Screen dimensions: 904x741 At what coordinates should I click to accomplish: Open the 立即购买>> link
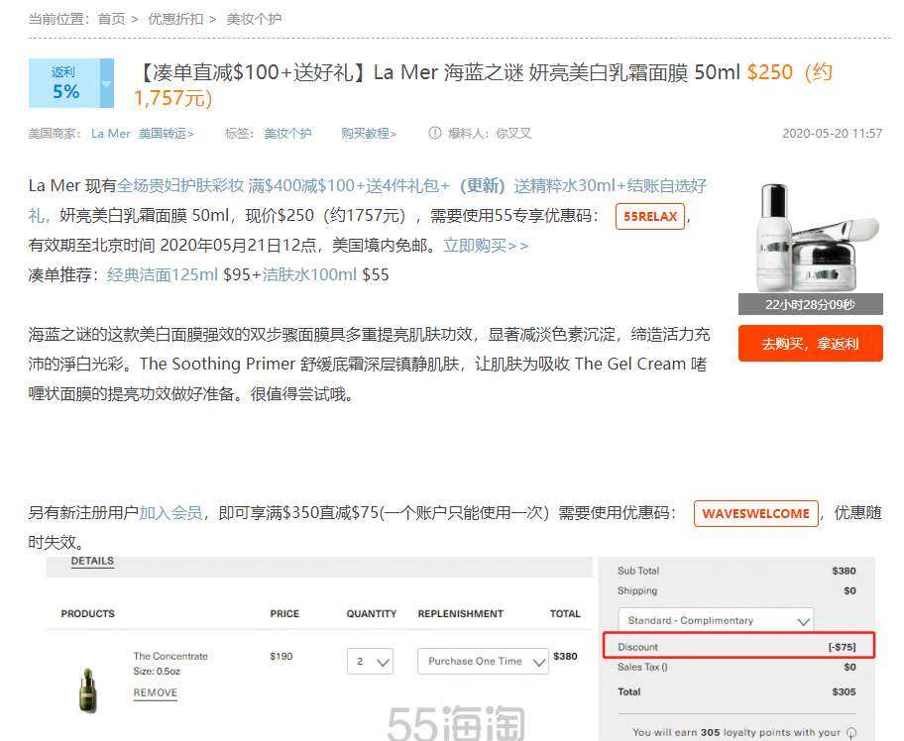pyautogui.click(x=486, y=246)
